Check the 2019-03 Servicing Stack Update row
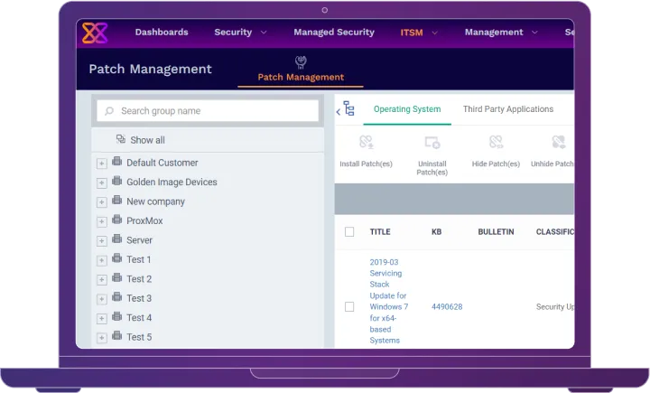650x393 pixels. [349, 307]
